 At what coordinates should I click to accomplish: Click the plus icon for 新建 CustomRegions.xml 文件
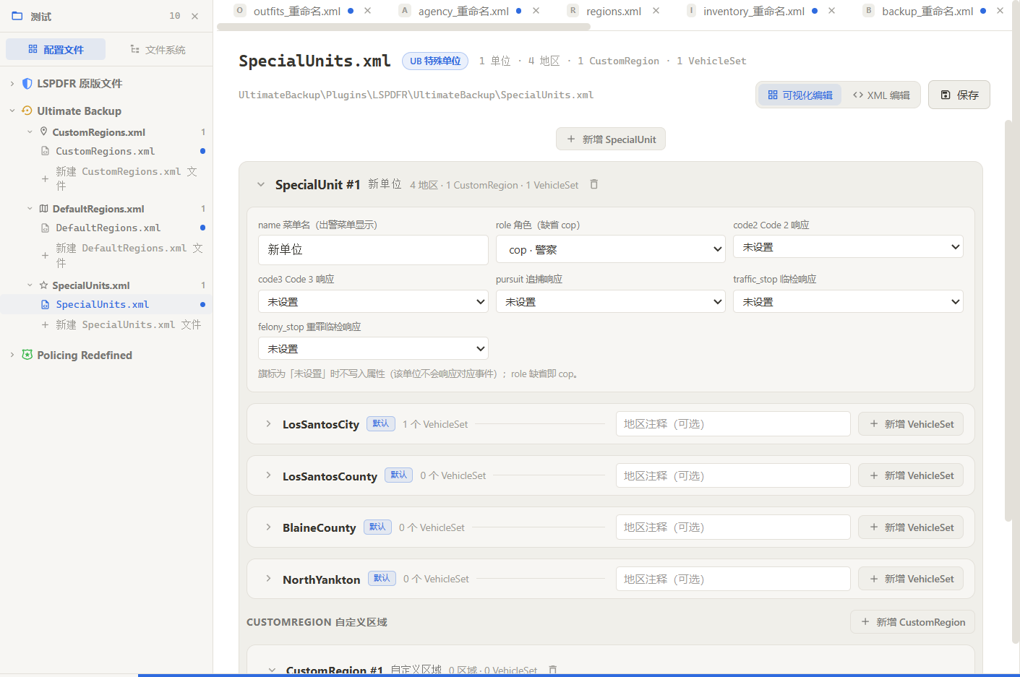point(45,178)
